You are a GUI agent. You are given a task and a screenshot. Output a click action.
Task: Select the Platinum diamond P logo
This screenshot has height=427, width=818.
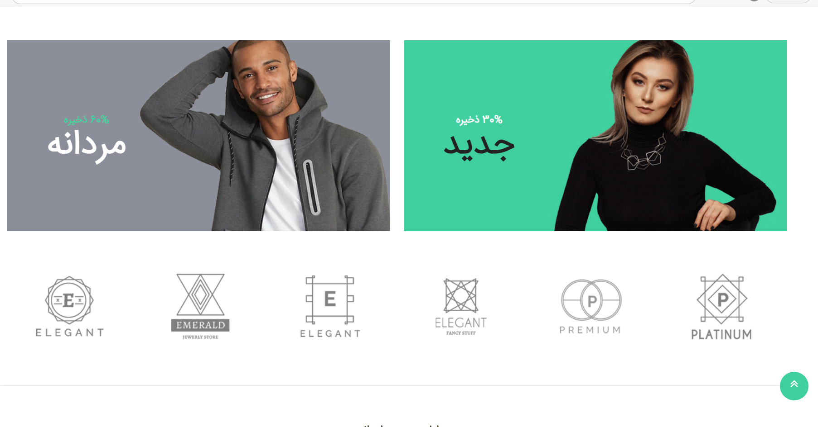tap(721, 306)
